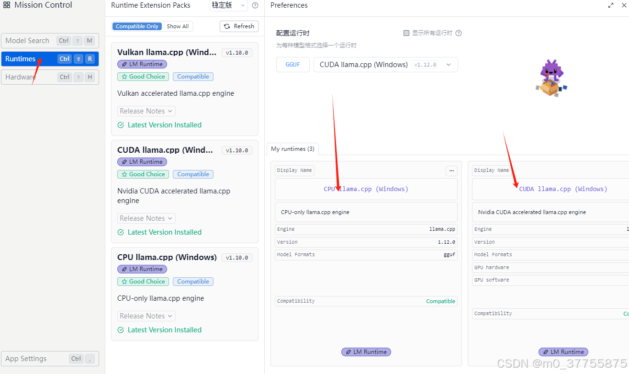Screen dimensions: 629x374
Task: Click the Version 1.12.0 row in CPU runtime card
Action: coord(366,242)
